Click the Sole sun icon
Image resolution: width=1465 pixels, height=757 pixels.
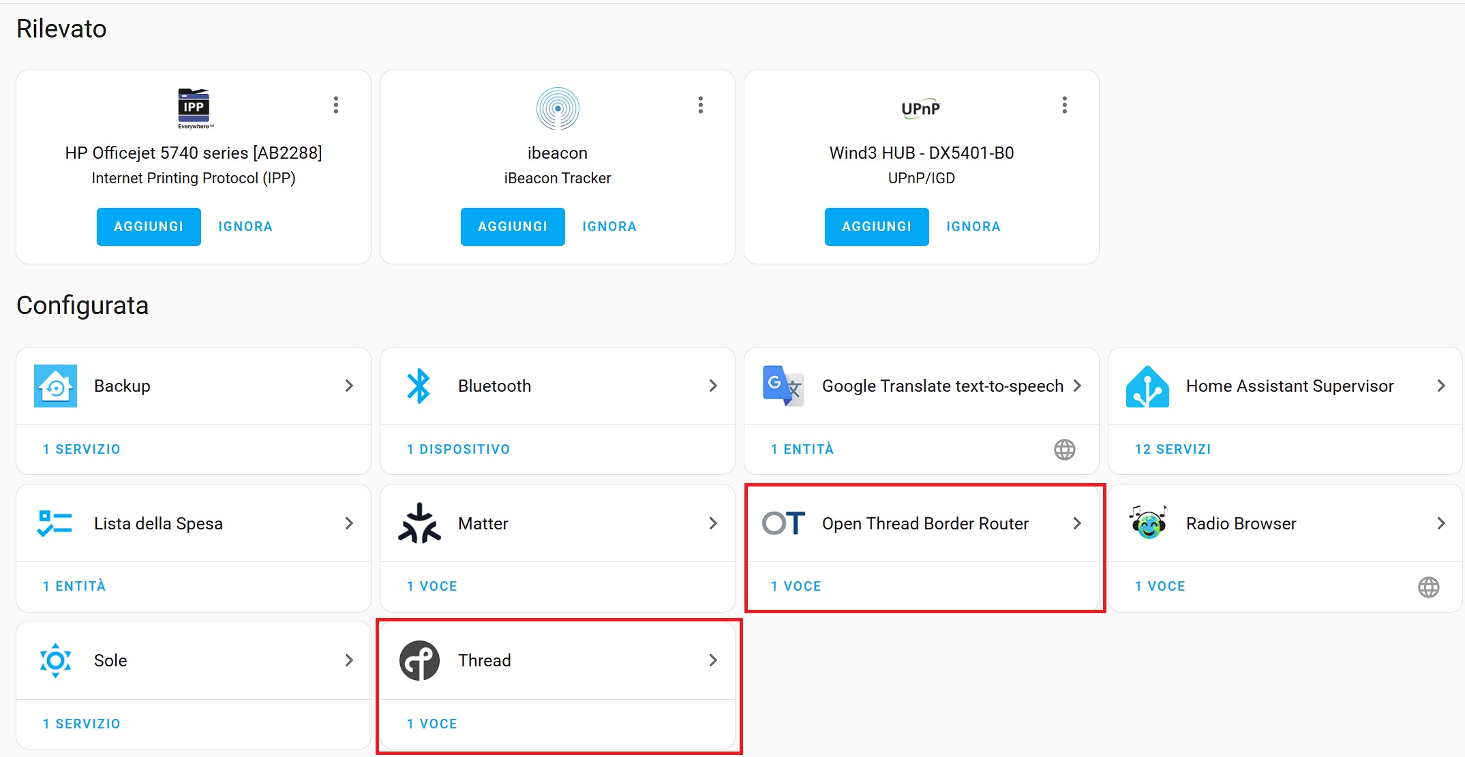point(55,660)
